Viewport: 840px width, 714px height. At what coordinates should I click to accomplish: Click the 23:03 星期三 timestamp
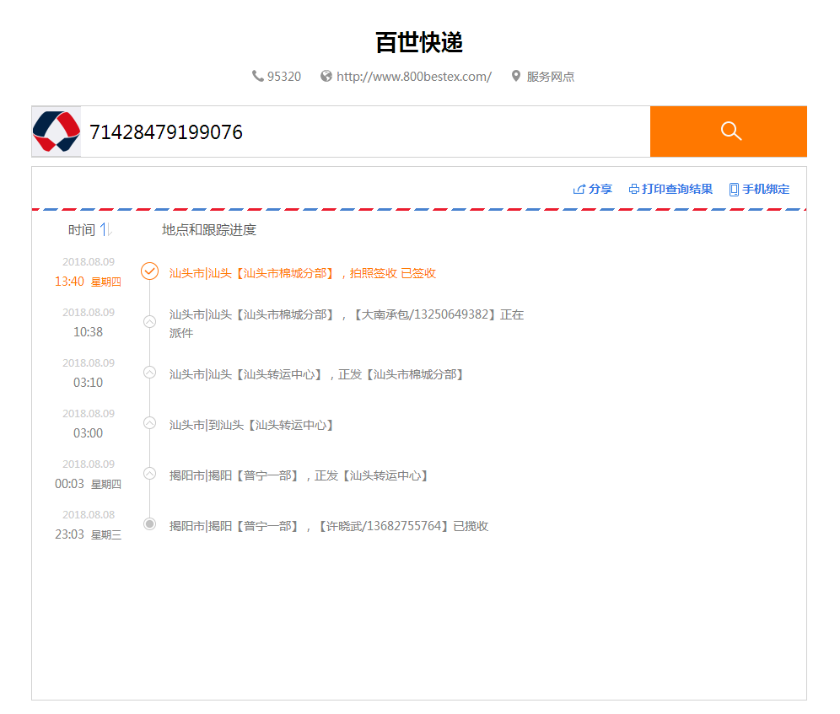pos(88,534)
